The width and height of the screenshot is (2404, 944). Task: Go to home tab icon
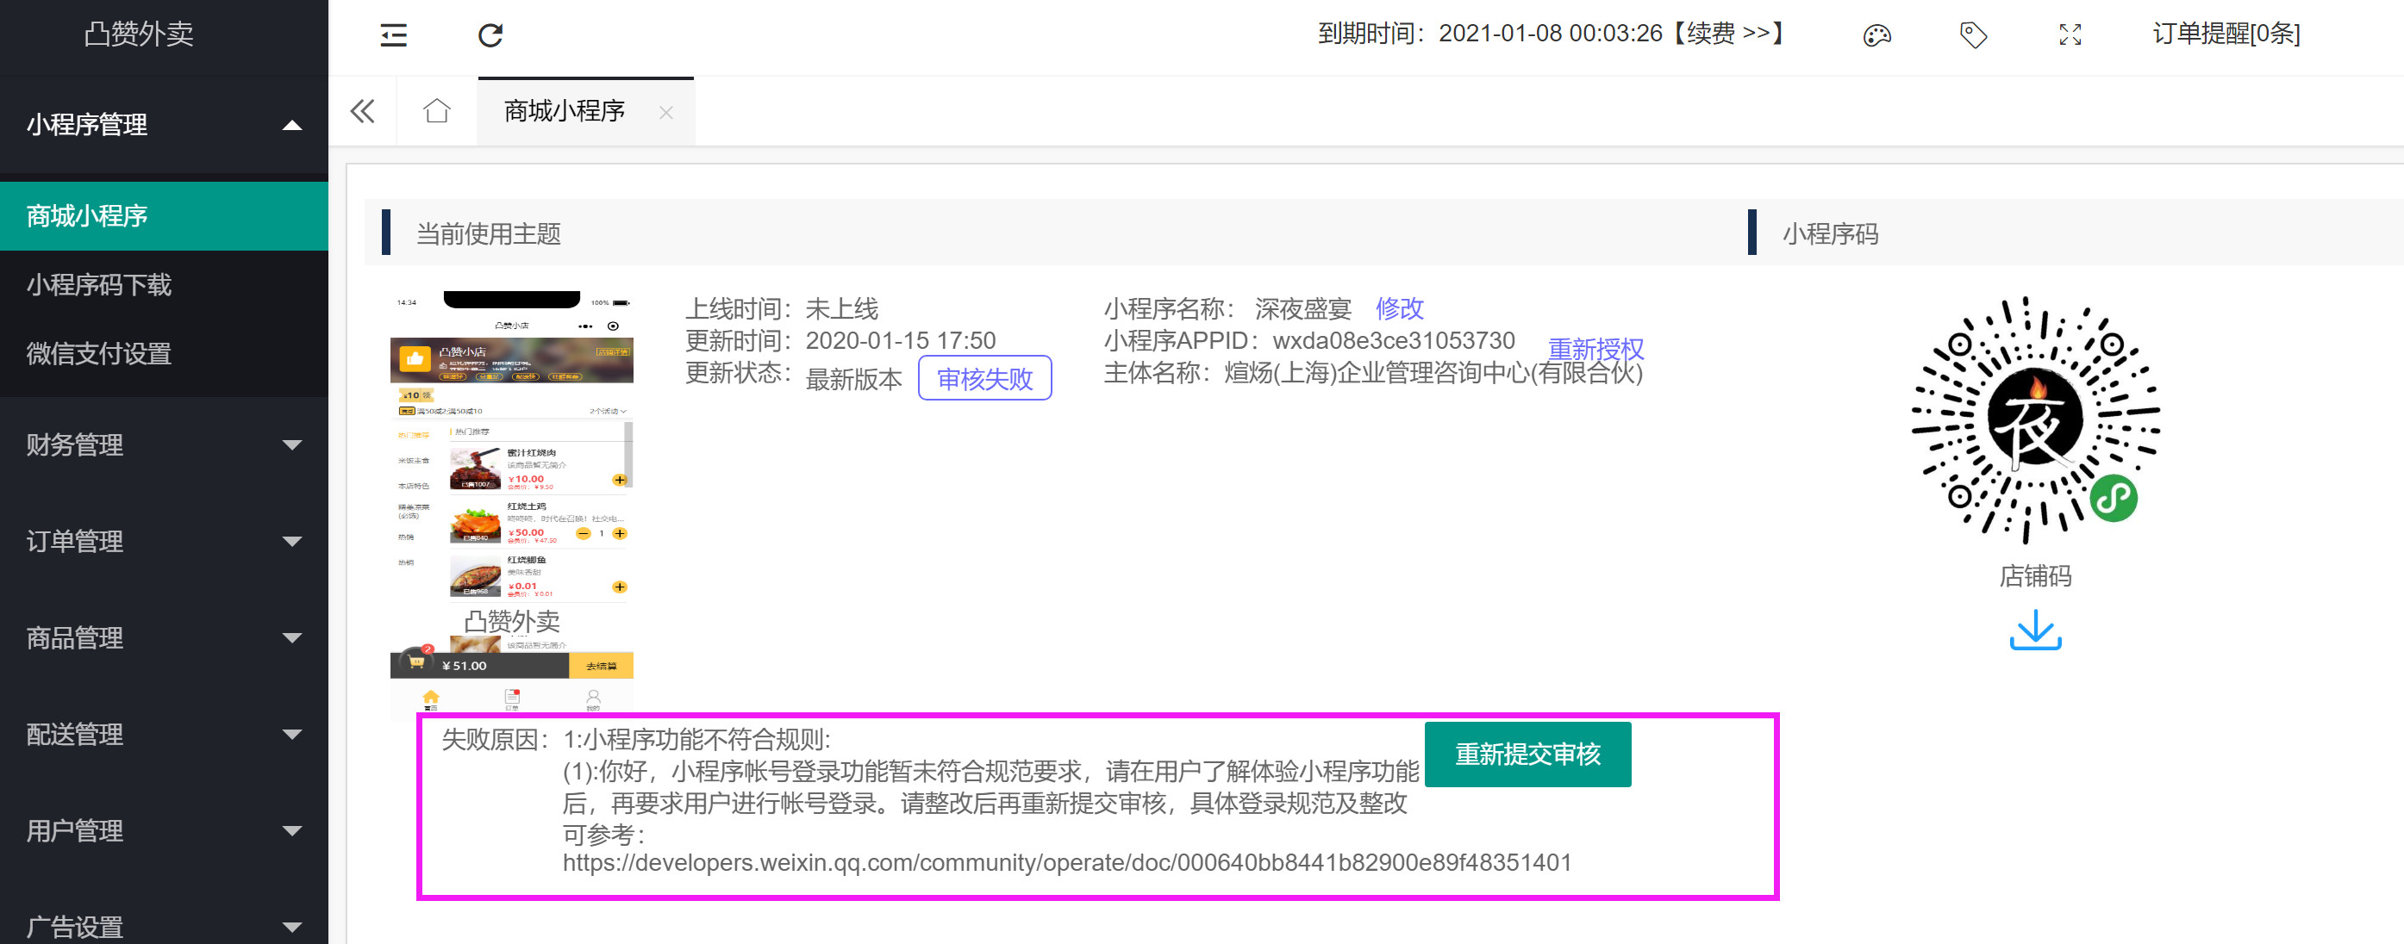coord(437,112)
